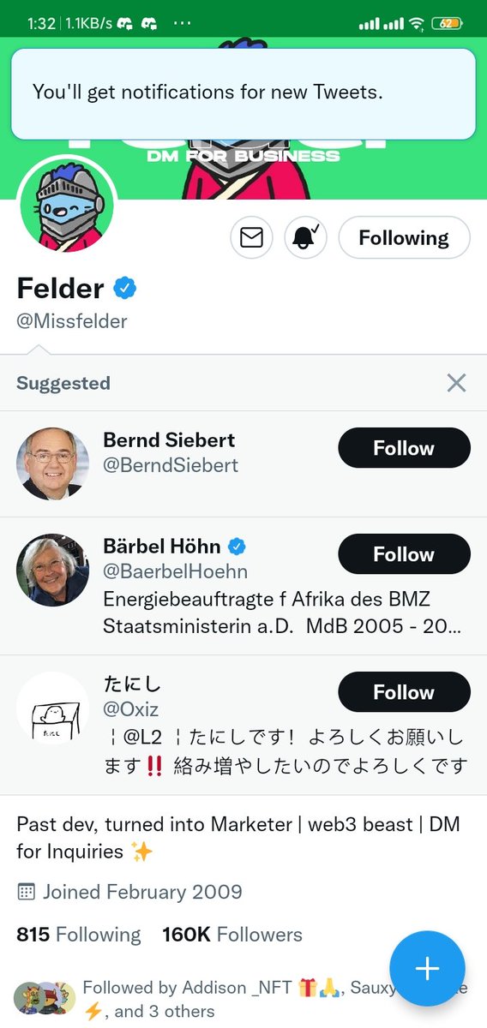Tap the blue verified badge beside Felder
The image size is (487, 1028).
pyautogui.click(x=125, y=289)
